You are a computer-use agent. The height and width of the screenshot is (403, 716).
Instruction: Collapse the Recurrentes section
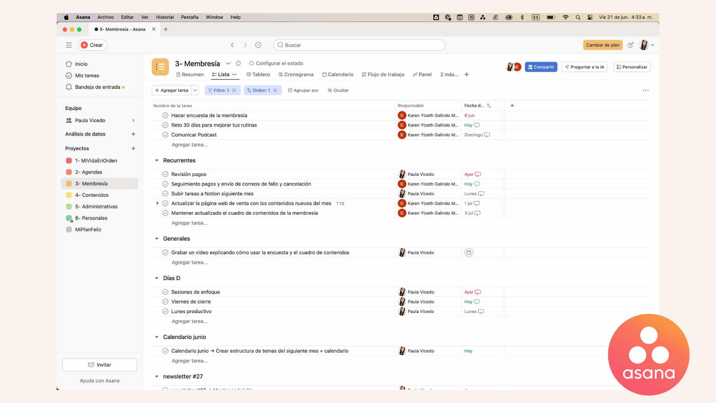pyautogui.click(x=157, y=160)
